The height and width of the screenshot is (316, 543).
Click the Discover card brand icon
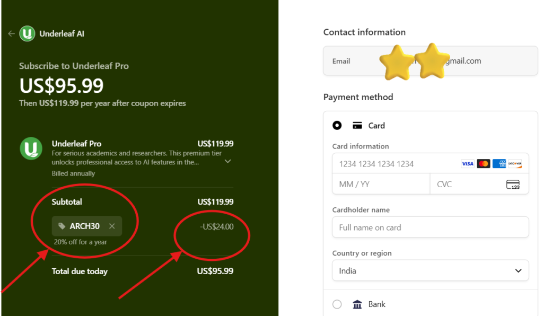click(x=515, y=164)
